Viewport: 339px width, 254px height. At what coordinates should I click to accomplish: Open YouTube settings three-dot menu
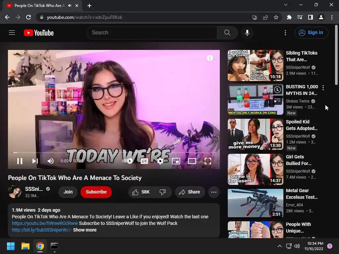(285, 33)
